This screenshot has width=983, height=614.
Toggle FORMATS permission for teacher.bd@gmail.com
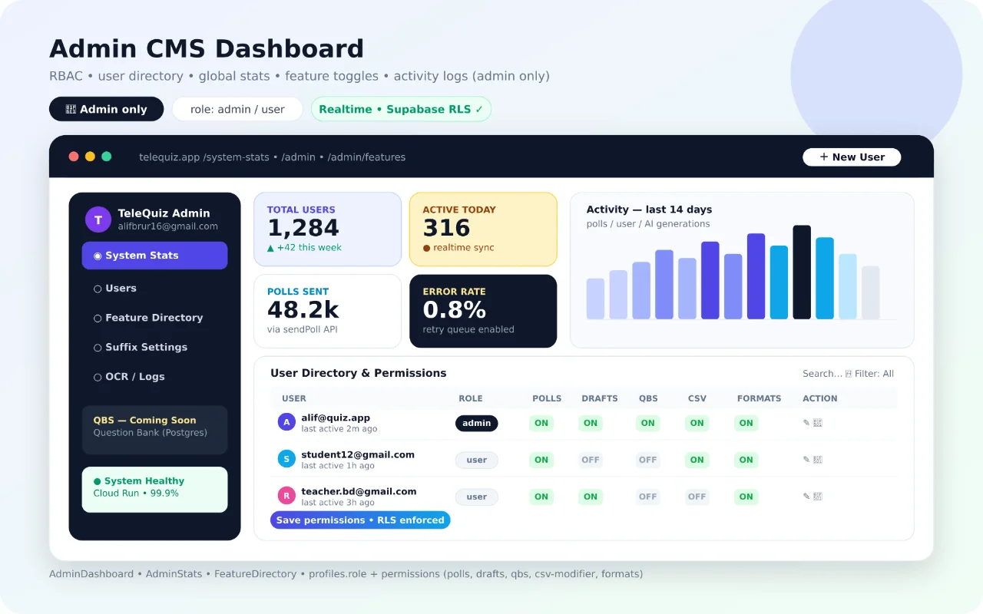[x=746, y=497]
